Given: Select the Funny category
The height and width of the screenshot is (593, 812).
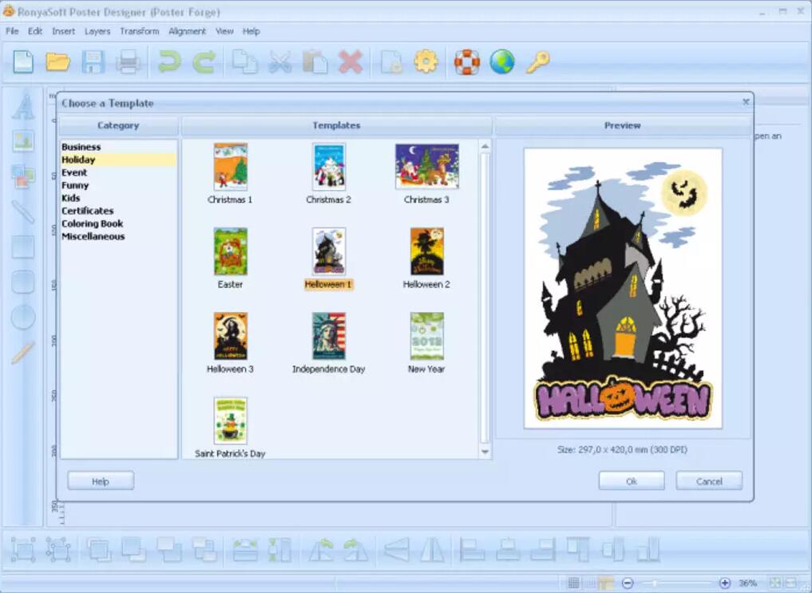Looking at the screenshot, I should pyautogui.click(x=119, y=185).
